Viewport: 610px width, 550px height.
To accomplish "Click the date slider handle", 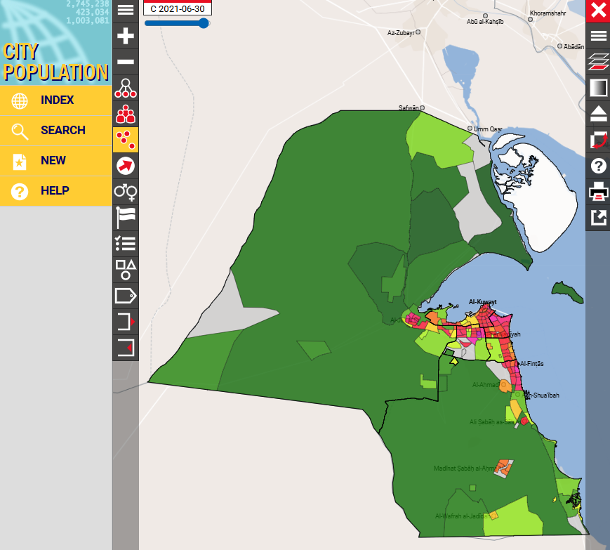I will coord(204,23).
